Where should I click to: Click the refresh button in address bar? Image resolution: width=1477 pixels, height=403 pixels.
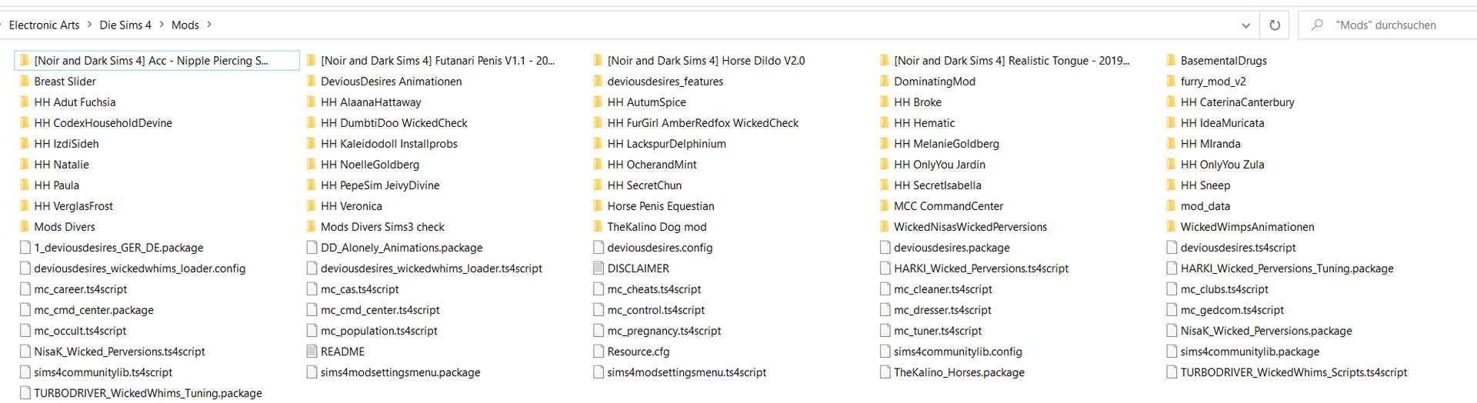pyautogui.click(x=1275, y=25)
